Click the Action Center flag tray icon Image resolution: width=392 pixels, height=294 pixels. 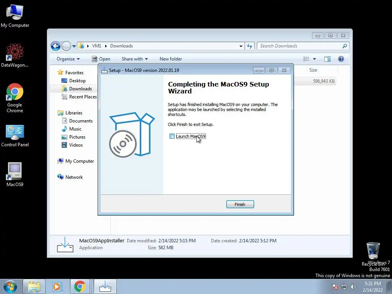pyautogui.click(x=335, y=287)
